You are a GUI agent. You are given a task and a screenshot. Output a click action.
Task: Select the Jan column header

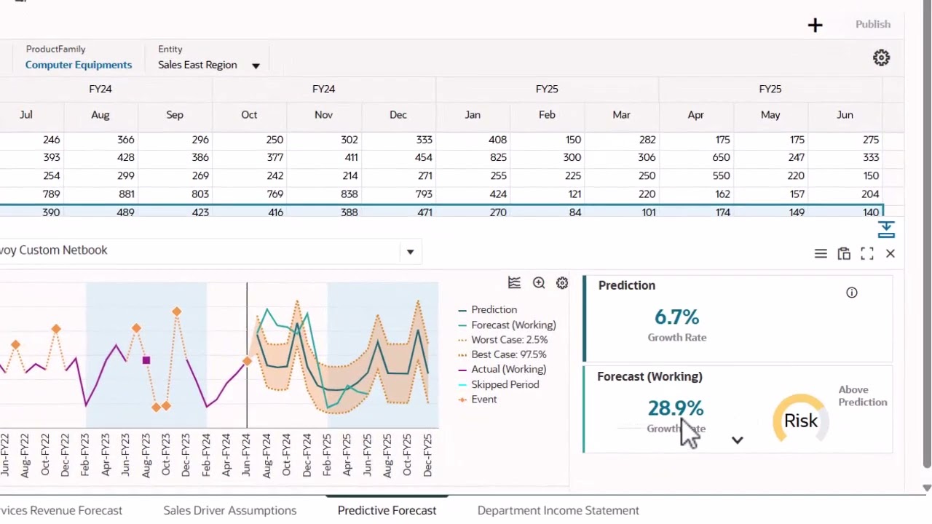tap(473, 114)
